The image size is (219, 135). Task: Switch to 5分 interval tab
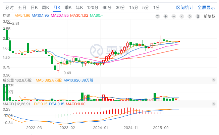point(146,7)
